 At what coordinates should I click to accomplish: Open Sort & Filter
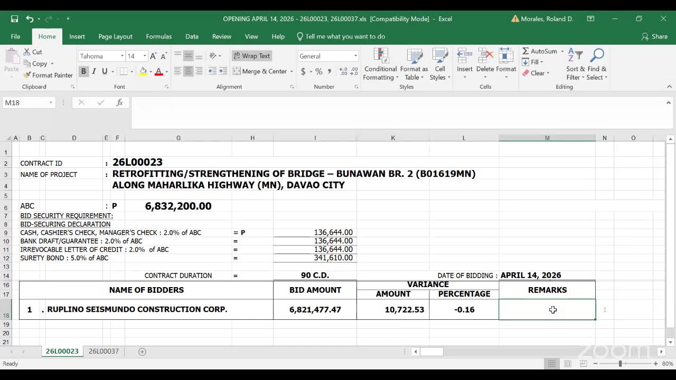pyautogui.click(x=576, y=64)
